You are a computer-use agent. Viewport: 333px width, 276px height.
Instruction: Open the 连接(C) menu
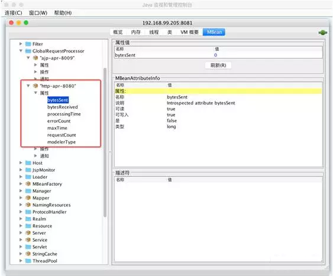coord(14,13)
